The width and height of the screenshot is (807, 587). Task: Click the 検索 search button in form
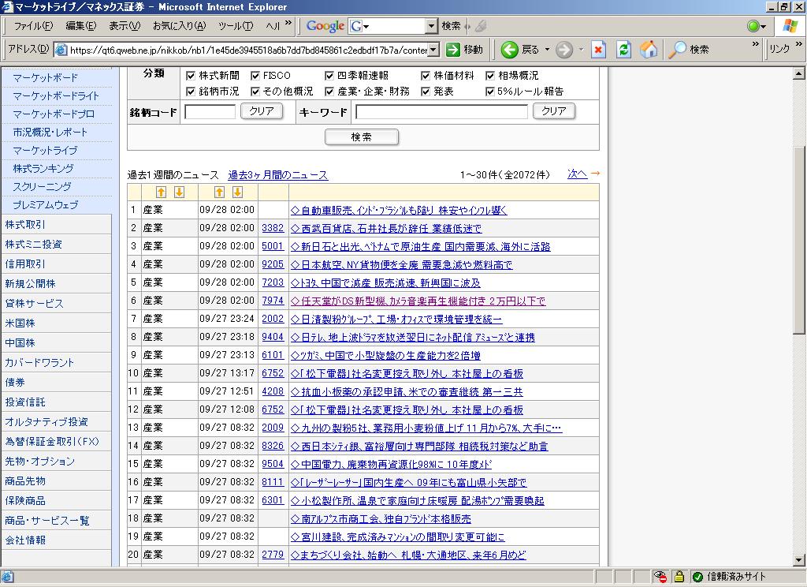361,137
